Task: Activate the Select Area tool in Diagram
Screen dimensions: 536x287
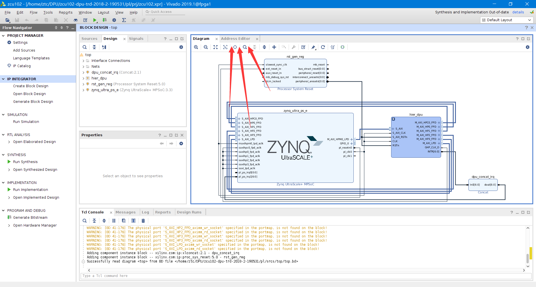Action: pyautogui.click(x=225, y=47)
